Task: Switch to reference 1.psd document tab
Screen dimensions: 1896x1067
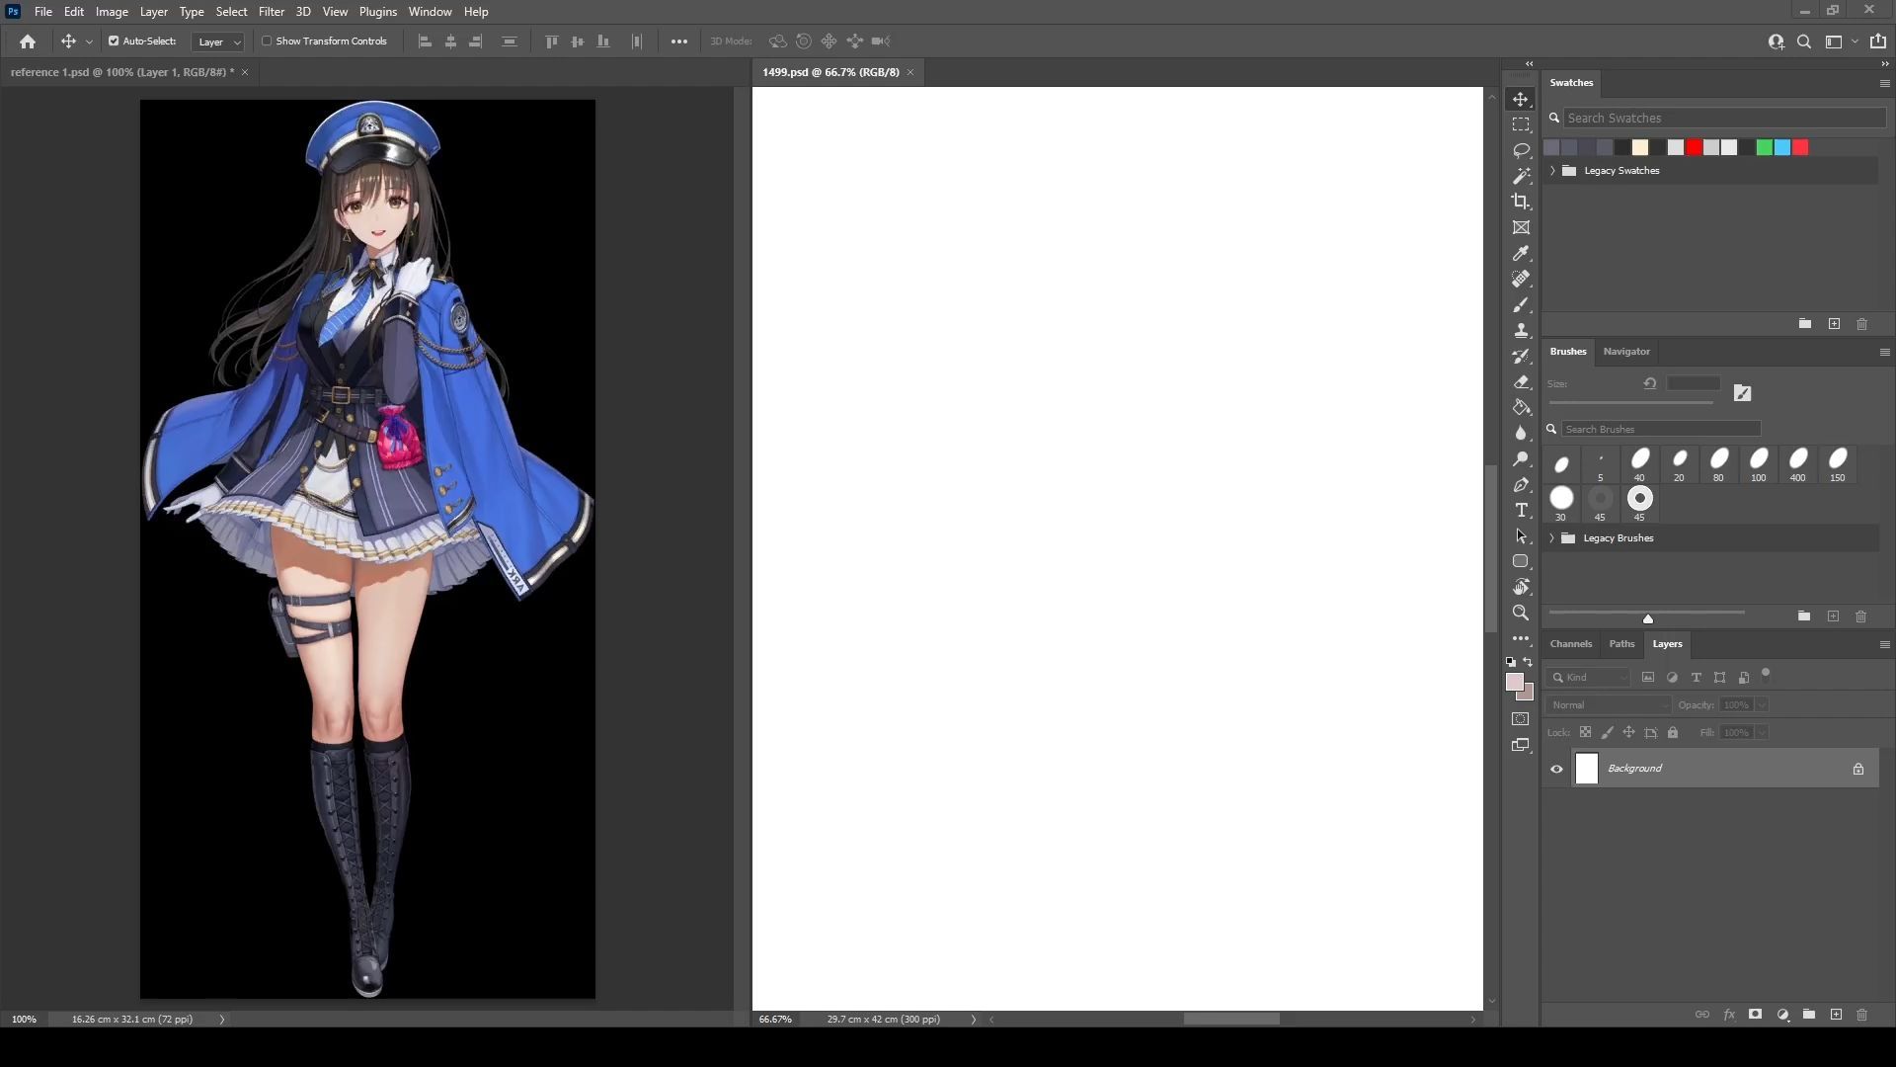Action: click(122, 72)
